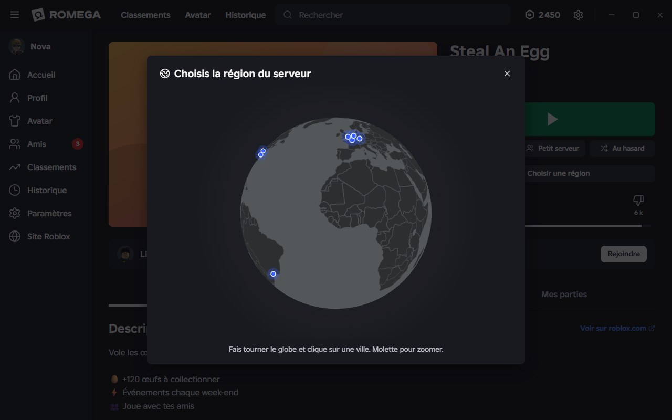
Task: Select the South America server marker
Action: (273, 274)
